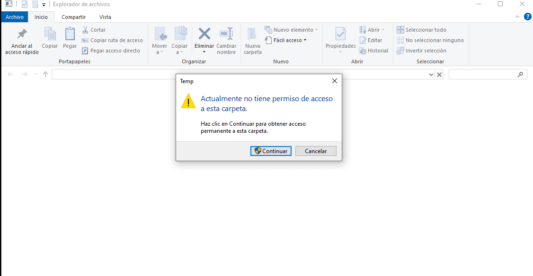This screenshot has height=276, width=533.
Task: Click the new folder quick access toolbar icon
Action: click(35, 4)
